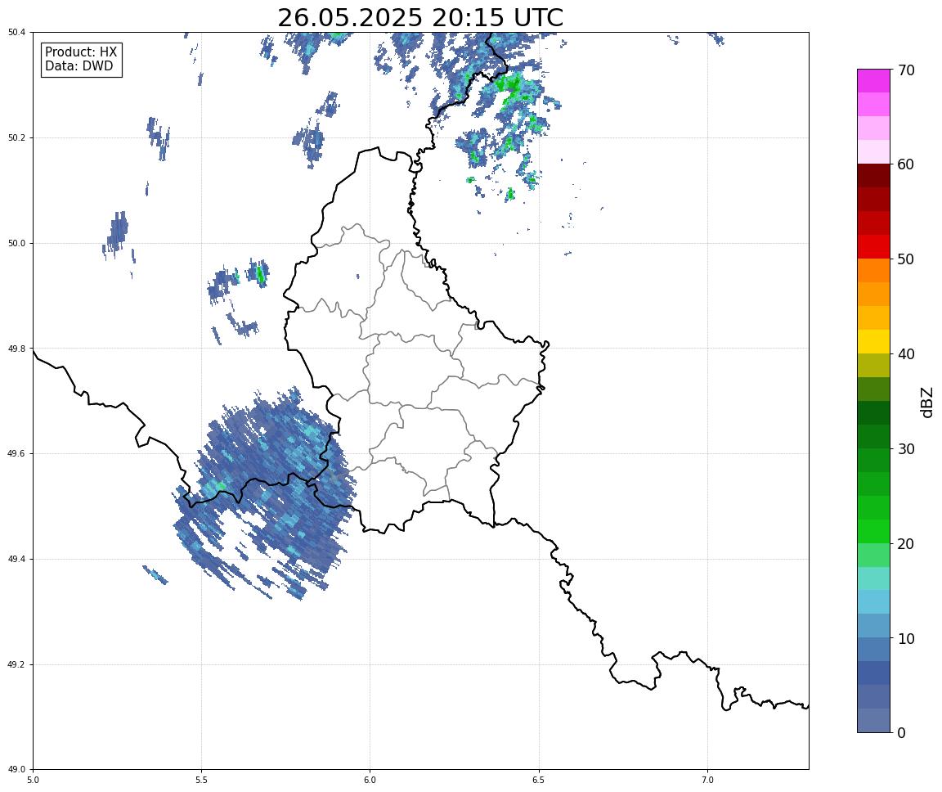Pick the magenta top band of colorbar

(873, 81)
